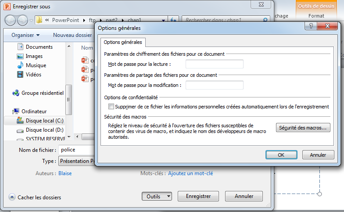Open the Organiser dropdown menu
344x212 pixels.
click(x=25, y=35)
